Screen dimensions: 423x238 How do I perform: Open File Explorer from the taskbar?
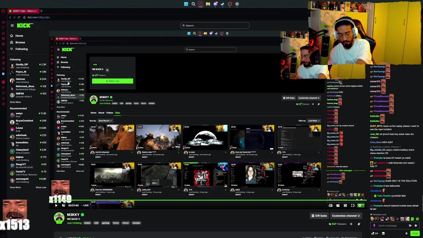(208, 4)
